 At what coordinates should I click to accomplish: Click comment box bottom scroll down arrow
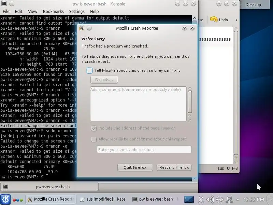point(190,120)
